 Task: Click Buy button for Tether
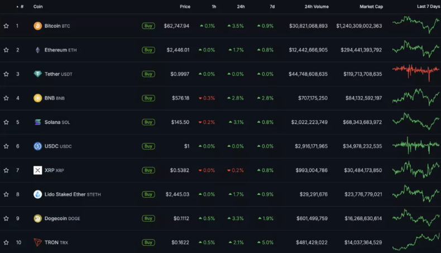[148, 74]
